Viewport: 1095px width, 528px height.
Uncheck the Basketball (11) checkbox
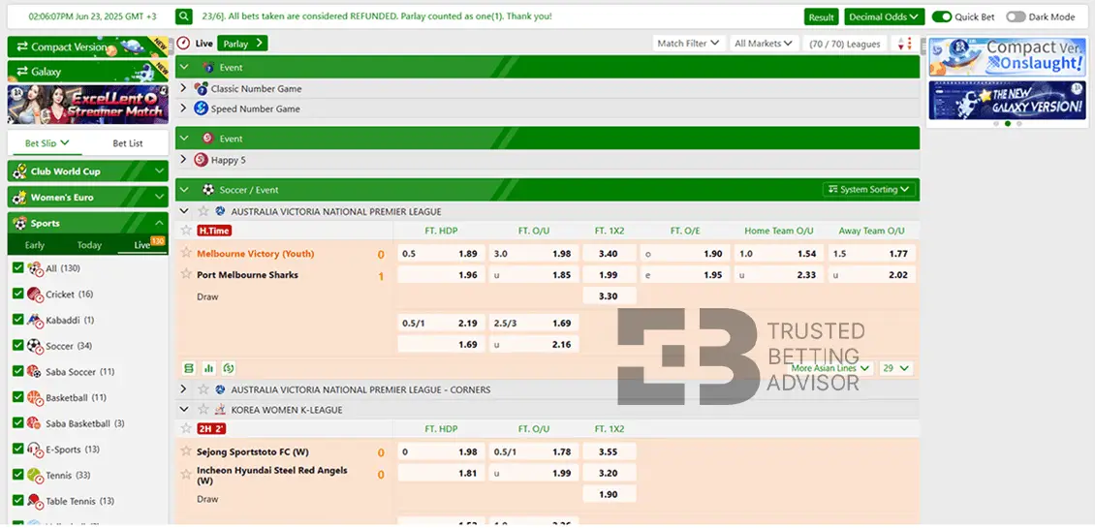click(18, 396)
